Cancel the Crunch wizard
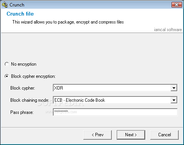The width and height of the screenshot is (184, 145). tap(164, 135)
